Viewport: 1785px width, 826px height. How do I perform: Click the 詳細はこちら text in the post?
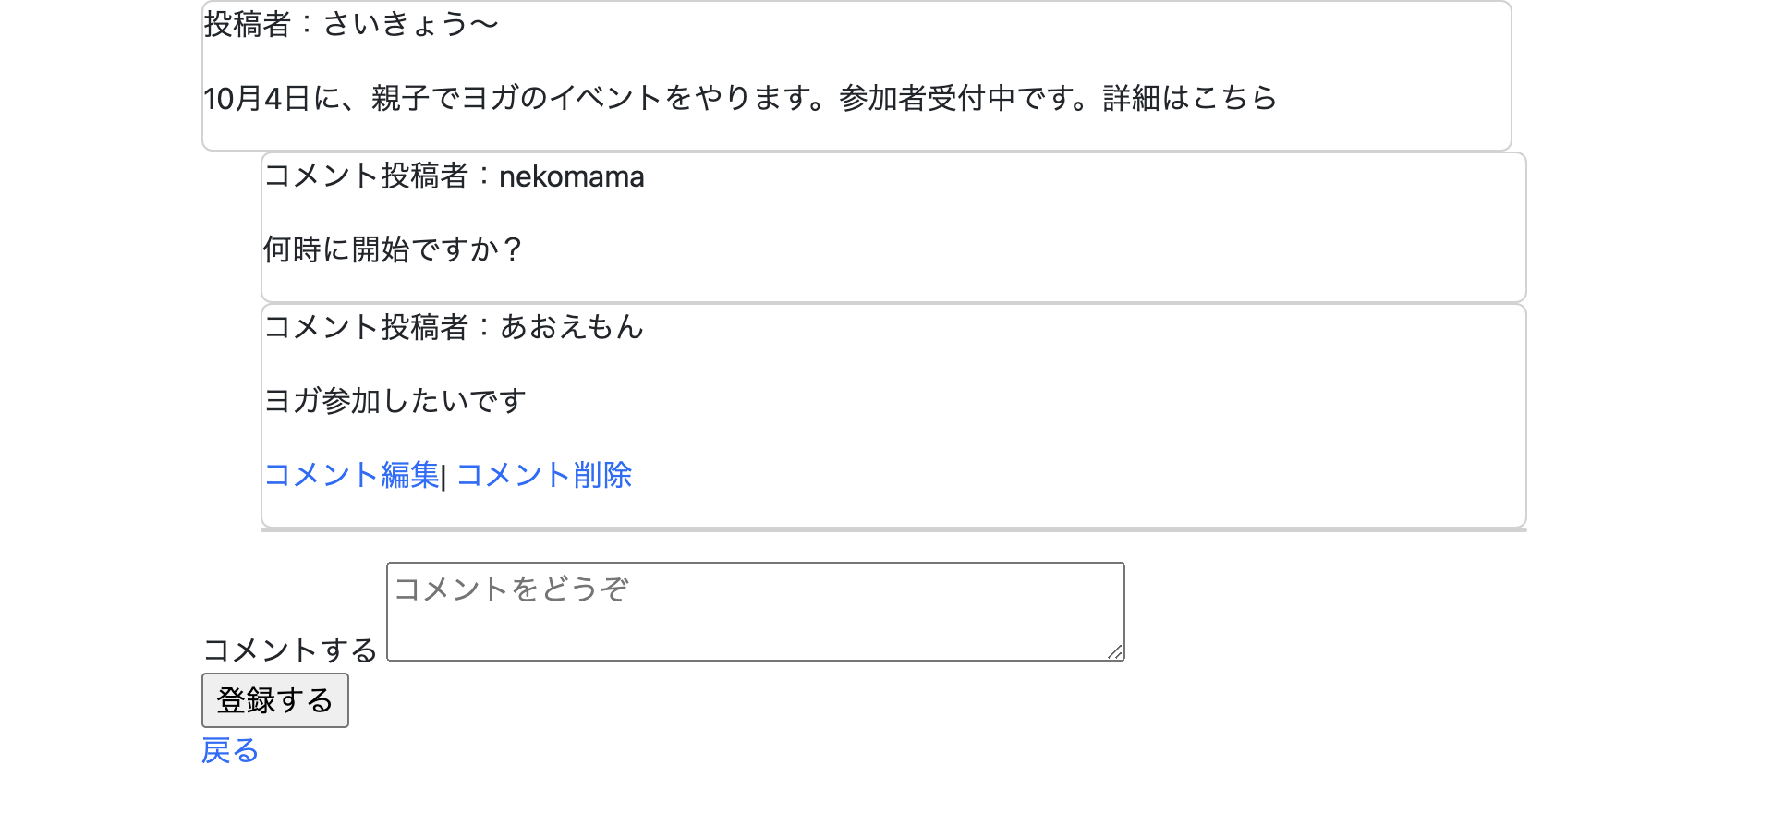(1188, 100)
